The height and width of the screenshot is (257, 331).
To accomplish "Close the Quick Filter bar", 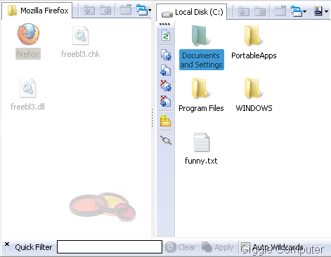I will point(7,244).
